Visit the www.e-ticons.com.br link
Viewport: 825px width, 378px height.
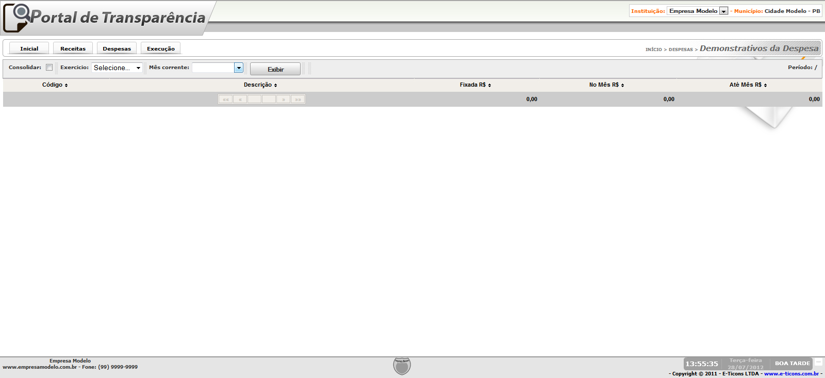[x=791, y=374]
